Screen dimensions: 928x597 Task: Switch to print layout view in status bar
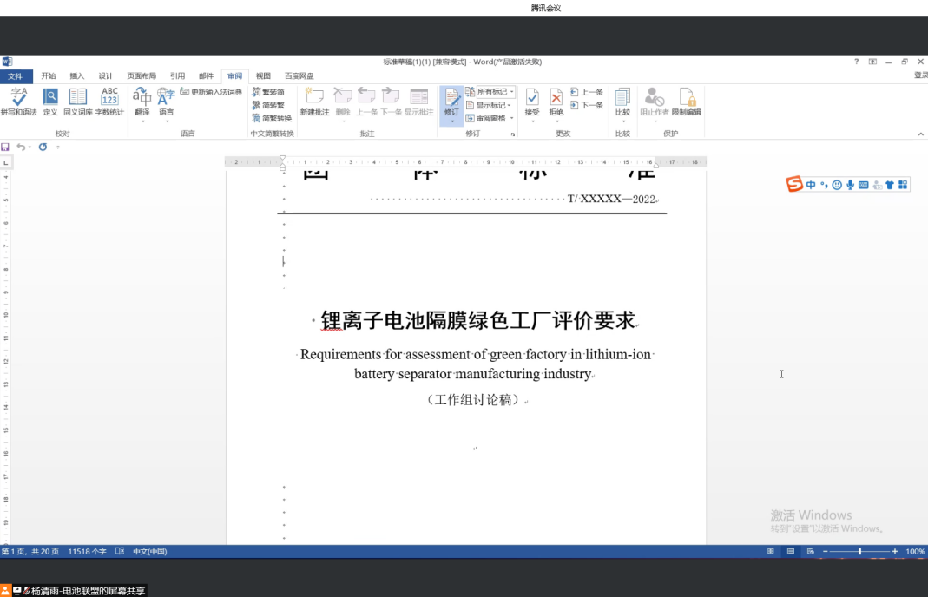coord(791,551)
